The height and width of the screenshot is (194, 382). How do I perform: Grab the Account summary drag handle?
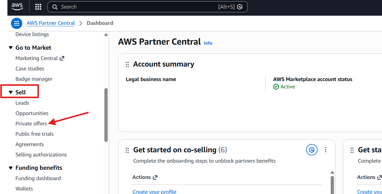[127, 64]
